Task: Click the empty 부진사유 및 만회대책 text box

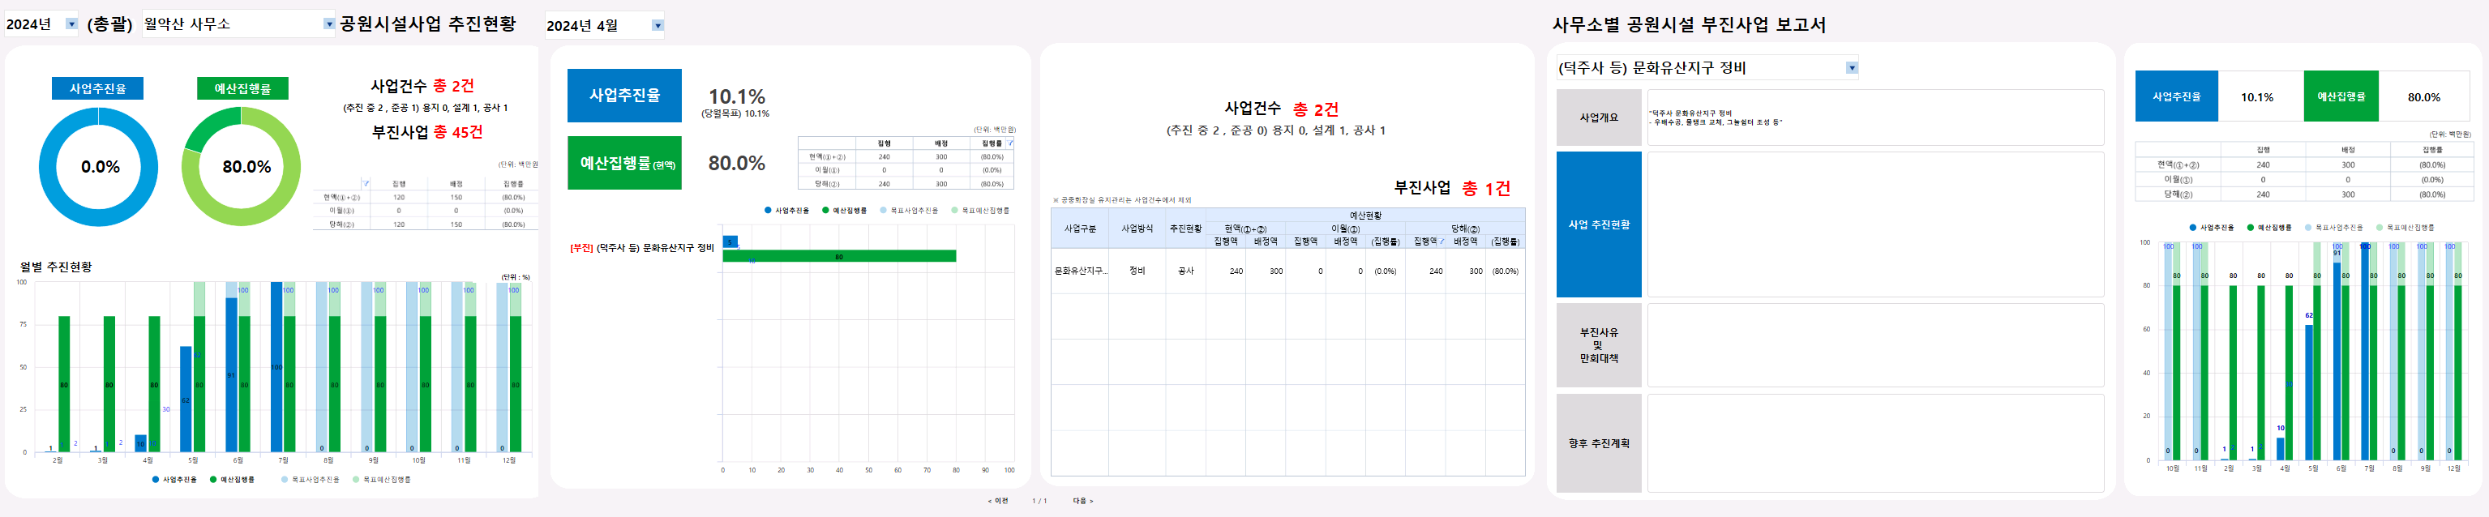Action: (1875, 345)
